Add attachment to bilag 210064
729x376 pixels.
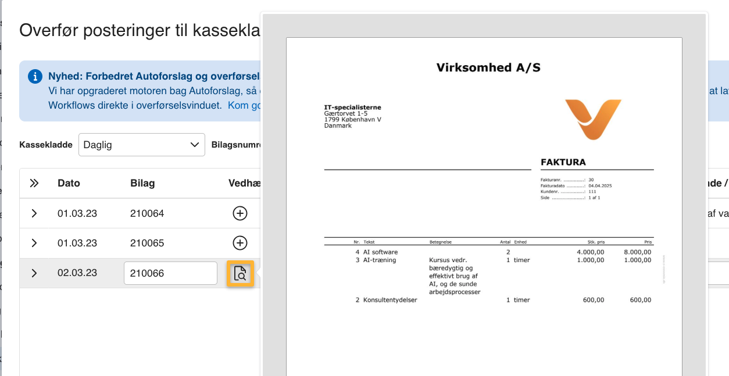click(240, 213)
